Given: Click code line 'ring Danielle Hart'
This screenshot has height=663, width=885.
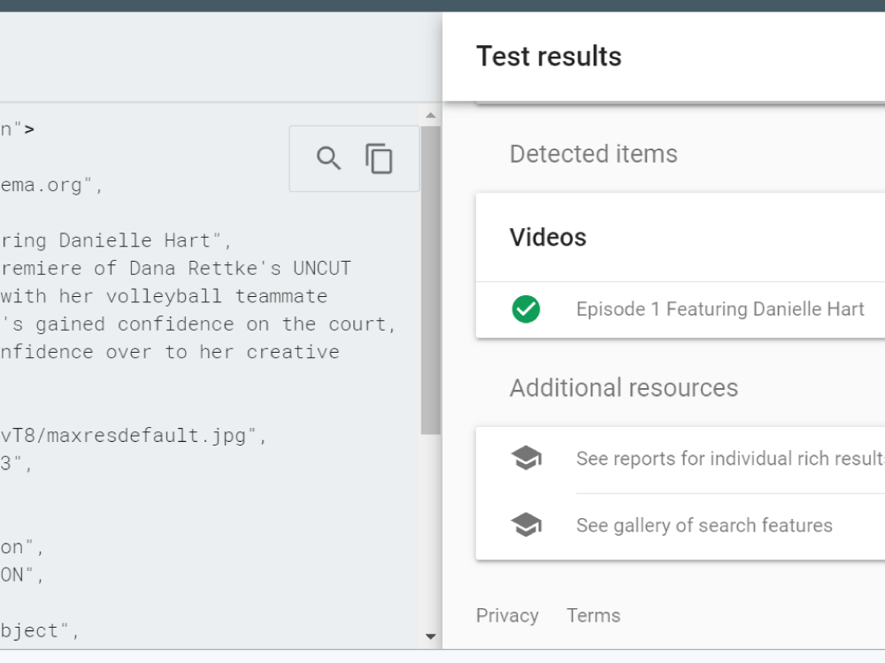Looking at the screenshot, I should [116, 240].
